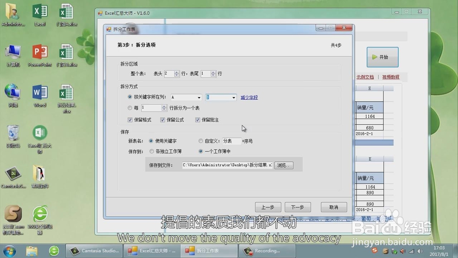
Task: Click the 保存到文件 path input field
Action: point(227,165)
